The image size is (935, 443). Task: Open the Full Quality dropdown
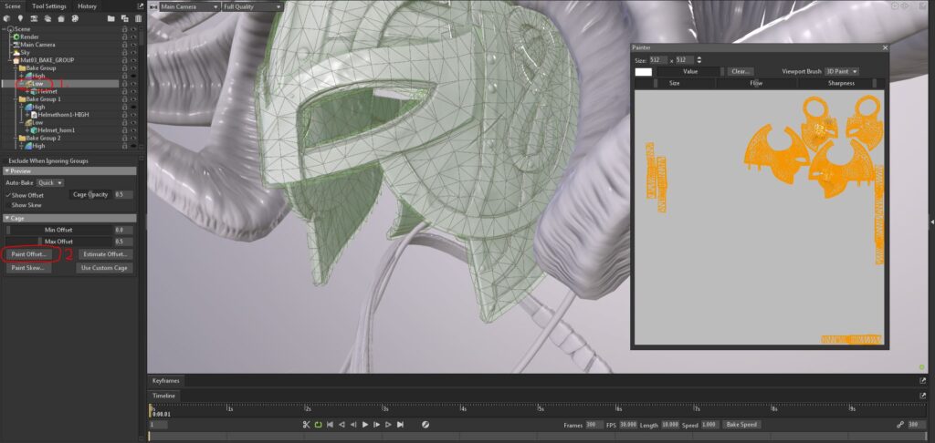[x=252, y=6]
